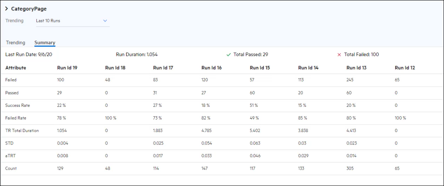Select the Success Rate row label
444x186 pixels.
coord(18,106)
